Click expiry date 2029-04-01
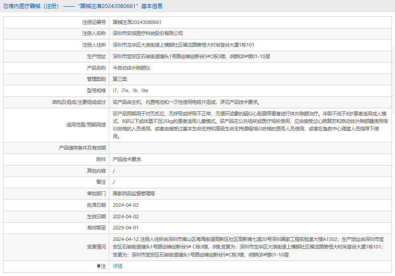This screenshot has width=395, height=276. (x=126, y=228)
